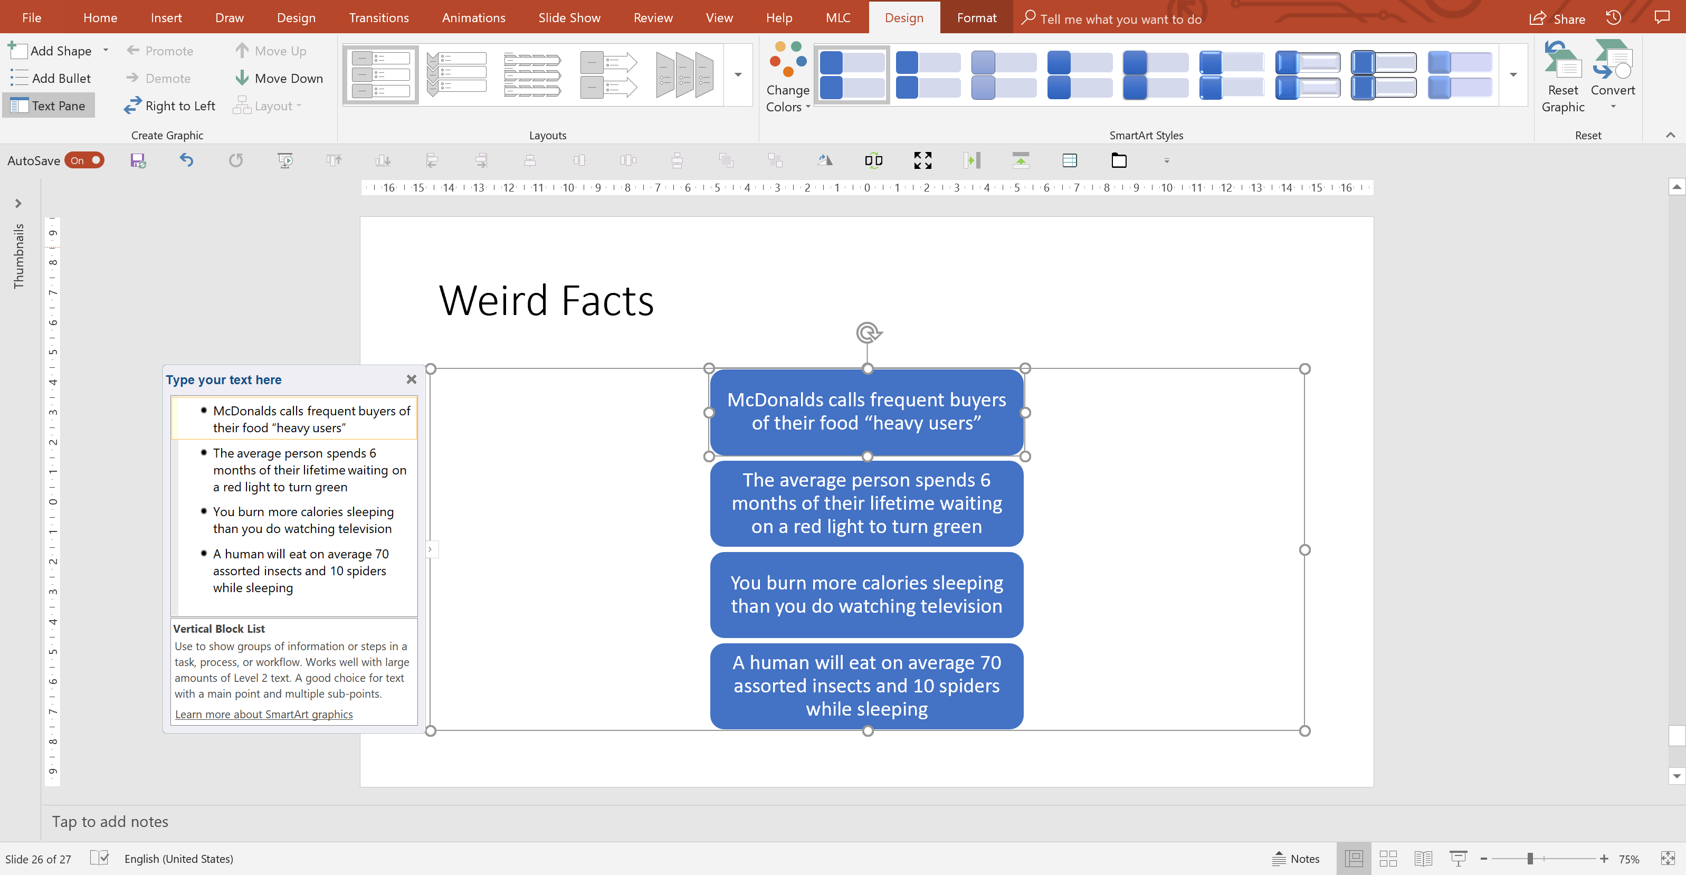Viewport: 1686px width, 875px height.
Task: Start Slide Show from status bar icon
Action: (x=1458, y=858)
